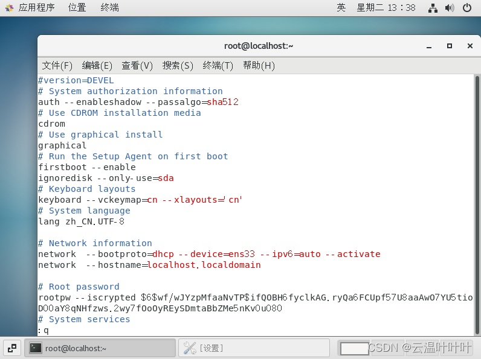This screenshot has width=481, height=359.
Task: Select root@localhost:~ taskbar window button
Action: pyautogui.click(x=100, y=348)
